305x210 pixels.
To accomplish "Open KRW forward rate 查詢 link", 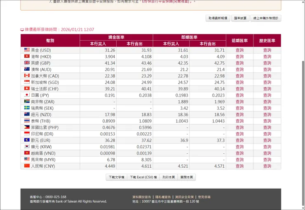I will coord(239,147).
